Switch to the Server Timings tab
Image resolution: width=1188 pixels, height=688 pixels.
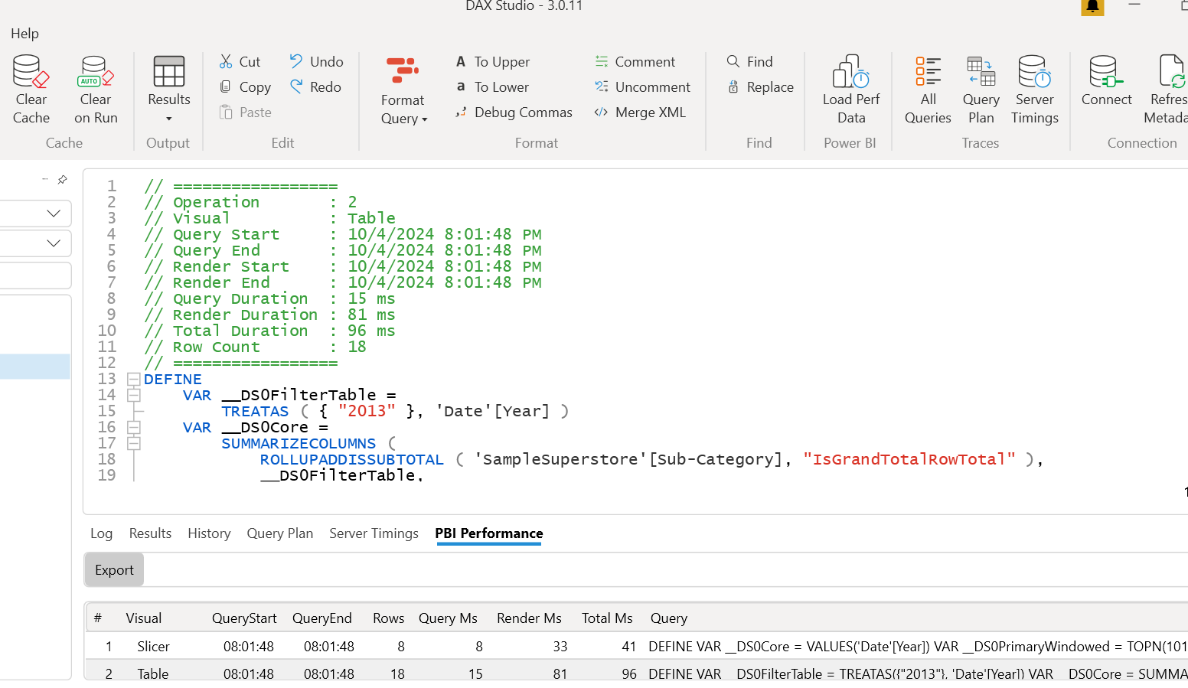tap(374, 533)
